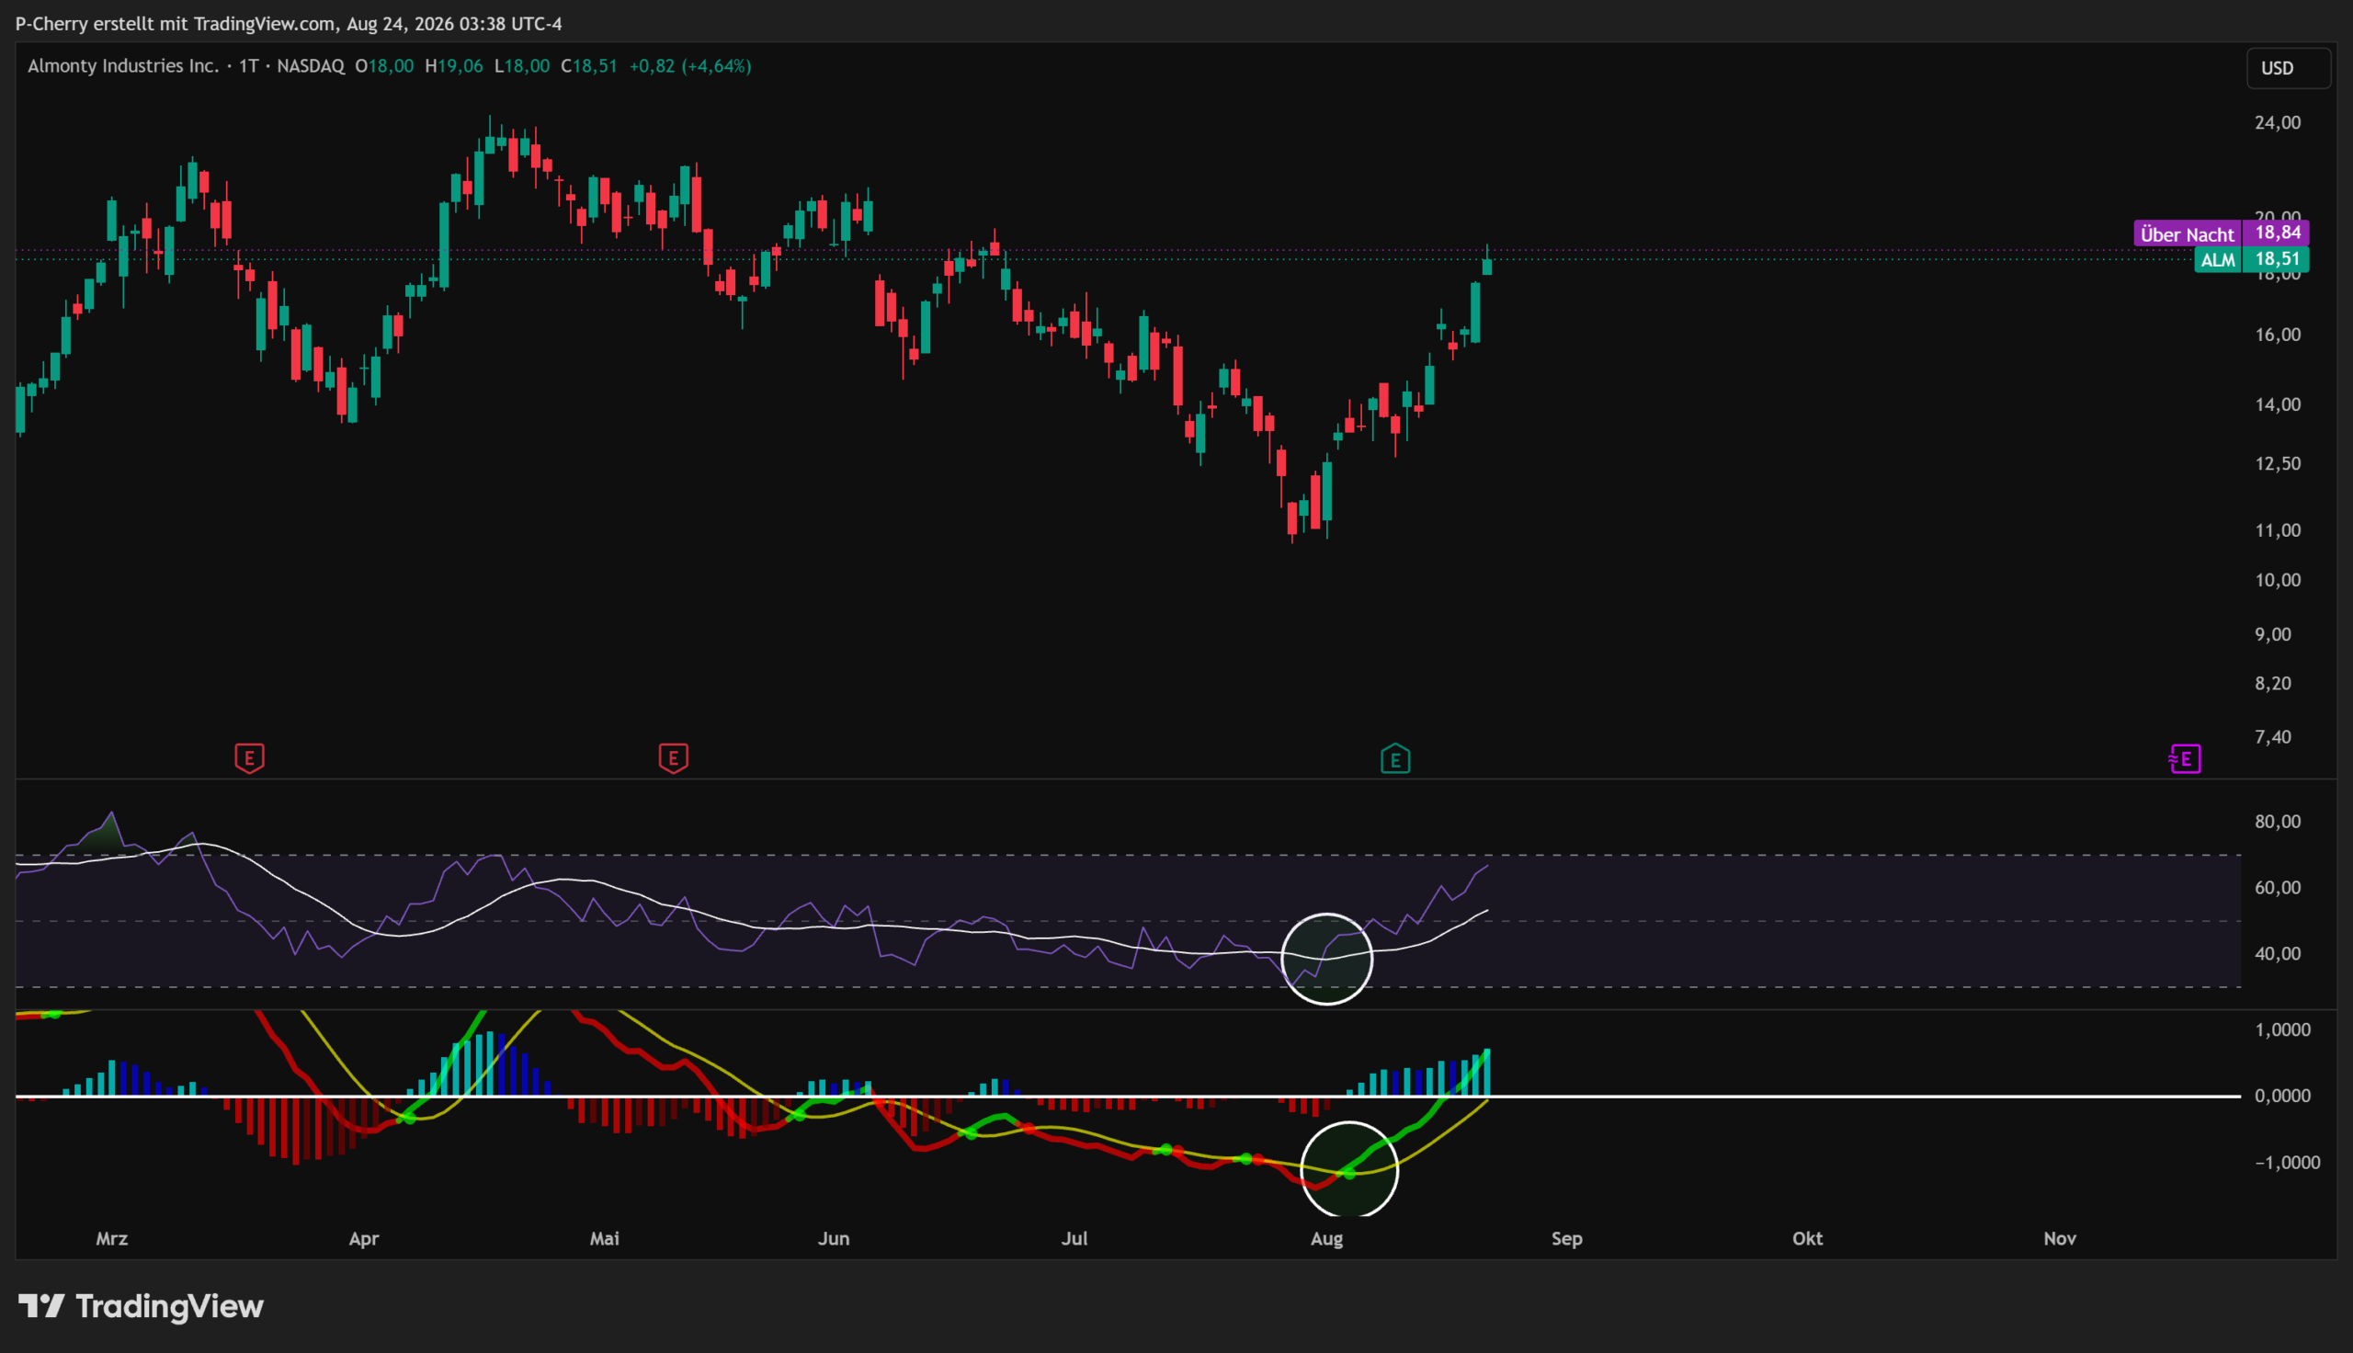Image resolution: width=2353 pixels, height=1353 pixels.
Task: Click the 9,00 price axis label
Action: [2272, 635]
